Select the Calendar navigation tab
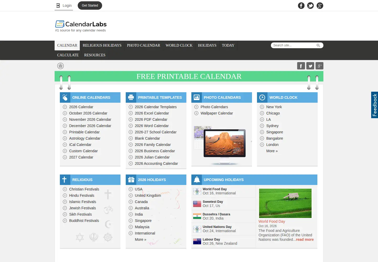 (x=67, y=45)
